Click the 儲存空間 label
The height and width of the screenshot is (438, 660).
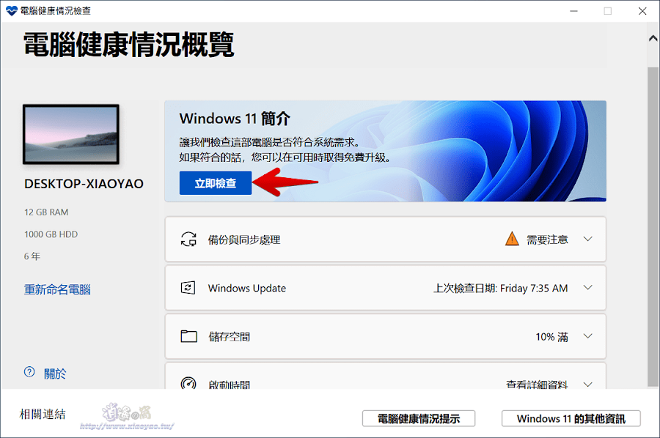230,337
